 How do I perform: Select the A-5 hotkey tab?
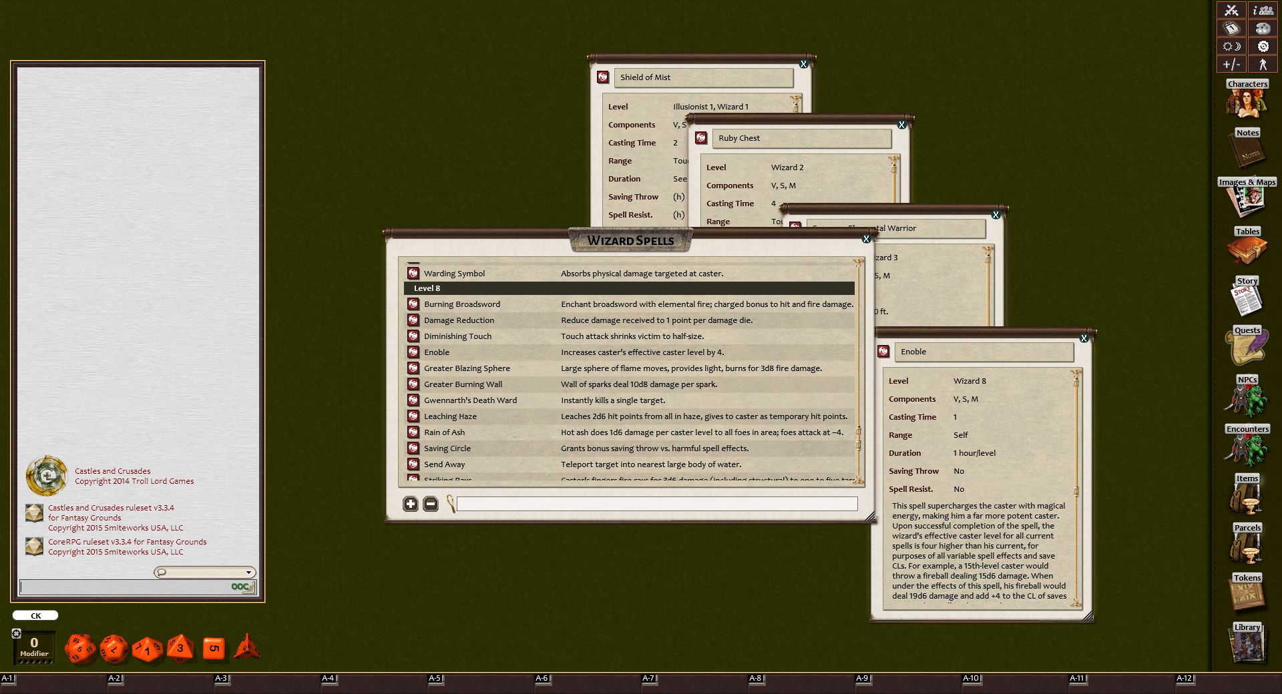point(434,677)
